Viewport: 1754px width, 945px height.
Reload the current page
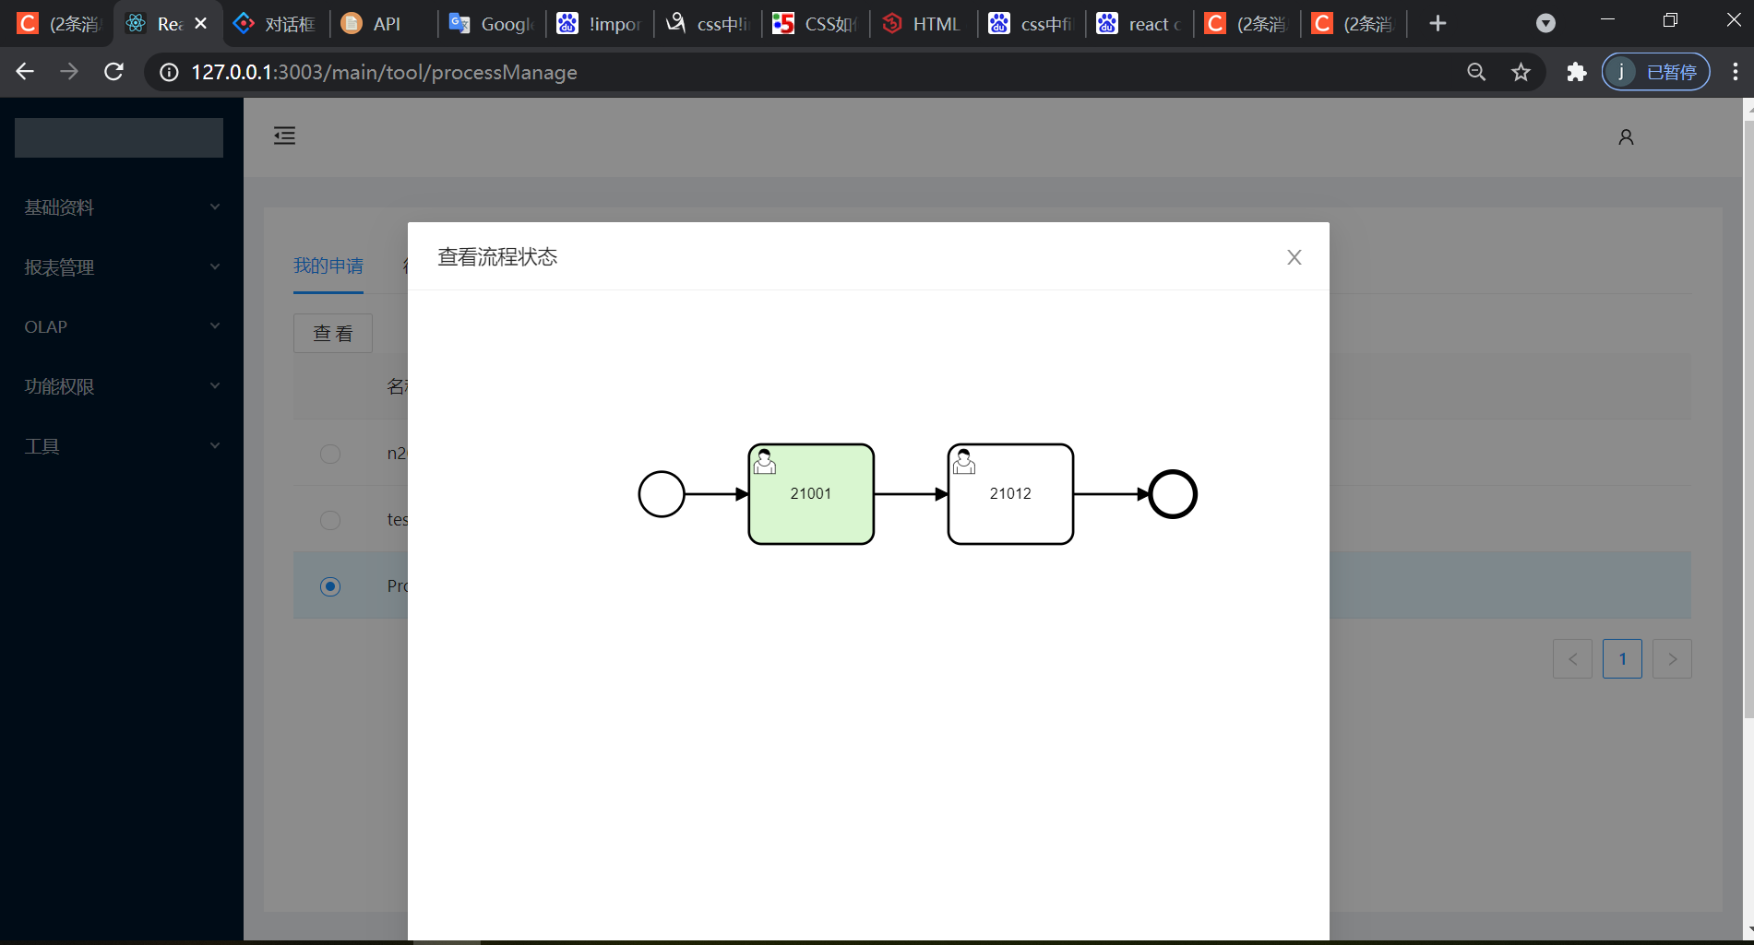click(x=113, y=71)
